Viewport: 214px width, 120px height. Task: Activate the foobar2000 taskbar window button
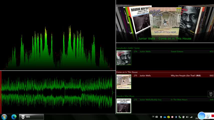[x=31, y=117]
